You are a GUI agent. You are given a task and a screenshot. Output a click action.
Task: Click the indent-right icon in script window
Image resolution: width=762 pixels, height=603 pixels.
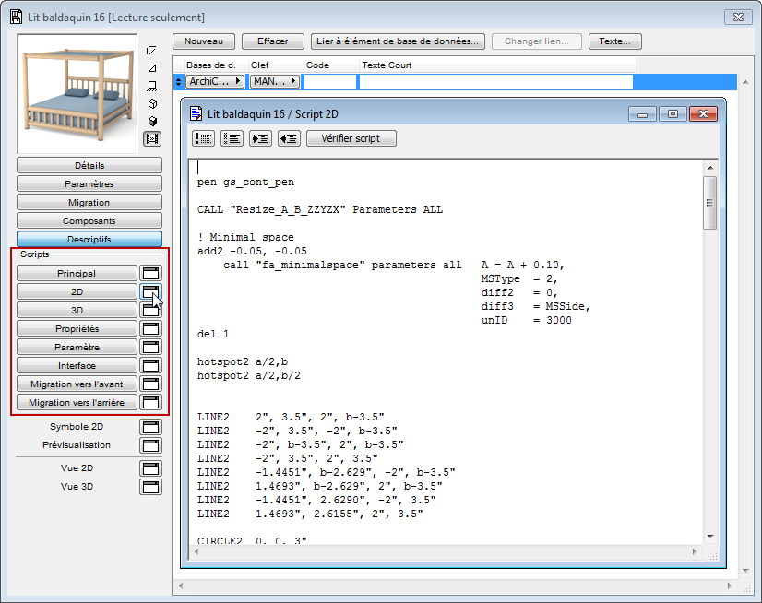pos(259,138)
